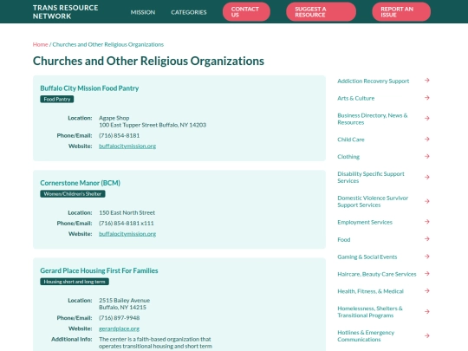Open Food category in sidebar
468x351 pixels.
tap(344, 240)
